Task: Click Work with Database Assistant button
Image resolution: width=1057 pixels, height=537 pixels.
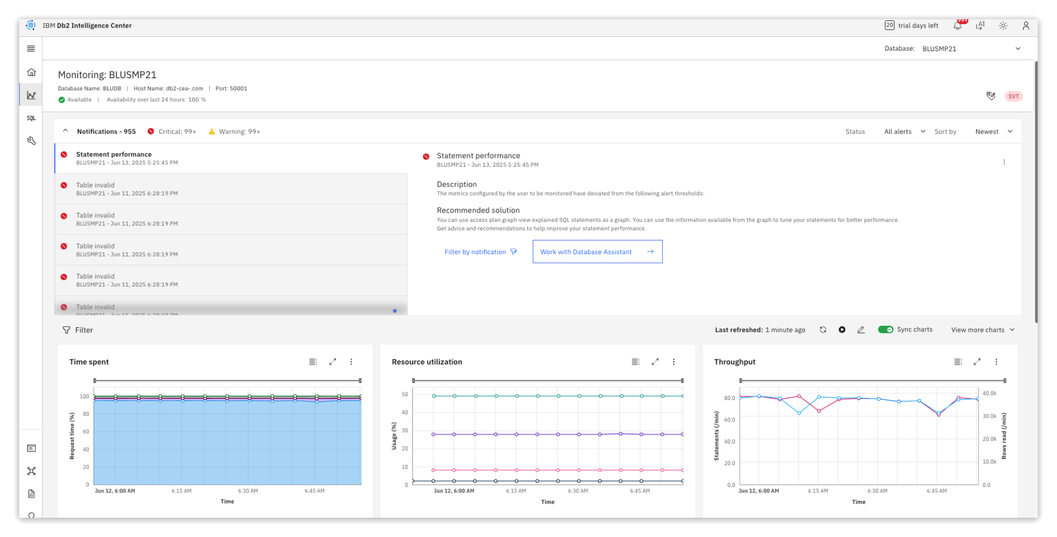Action: pyautogui.click(x=597, y=251)
